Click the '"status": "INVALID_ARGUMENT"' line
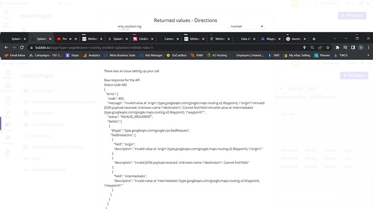 (130, 117)
